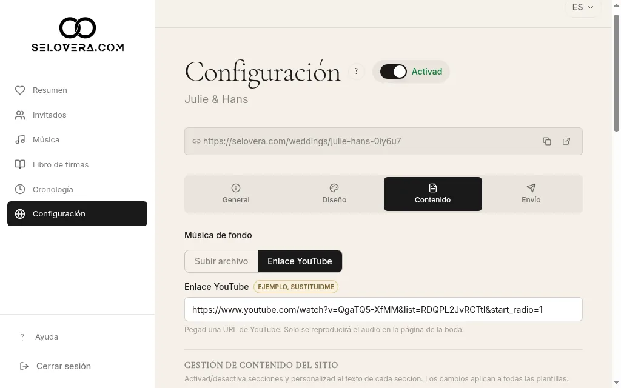Click the Música de fondo heading
The height and width of the screenshot is (388, 621).
218,235
